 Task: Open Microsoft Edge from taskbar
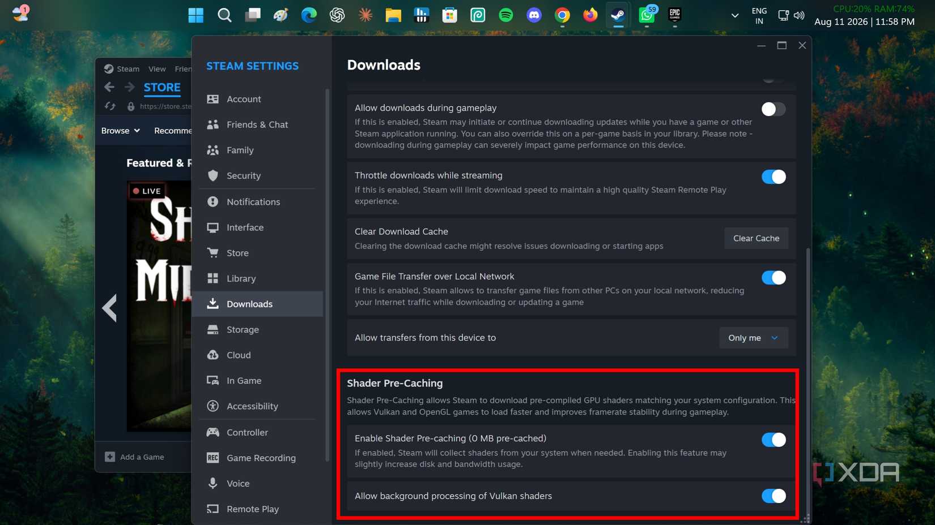tap(309, 15)
